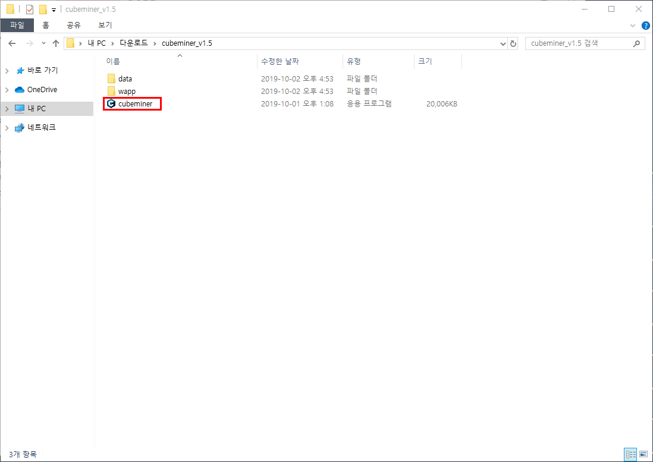This screenshot has width=653, height=462.
Task: Expand the OneDrive tree node
Action: coord(7,90)
